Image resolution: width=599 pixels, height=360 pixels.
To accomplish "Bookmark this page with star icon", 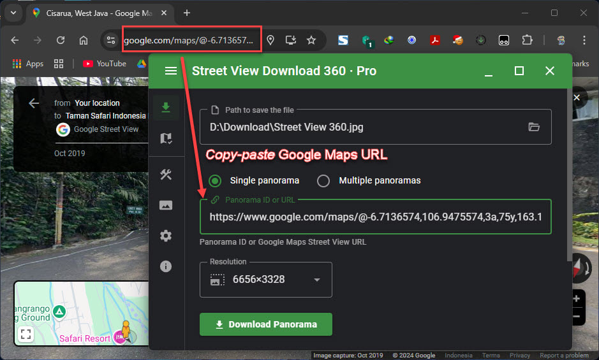I will pos(311,40).
